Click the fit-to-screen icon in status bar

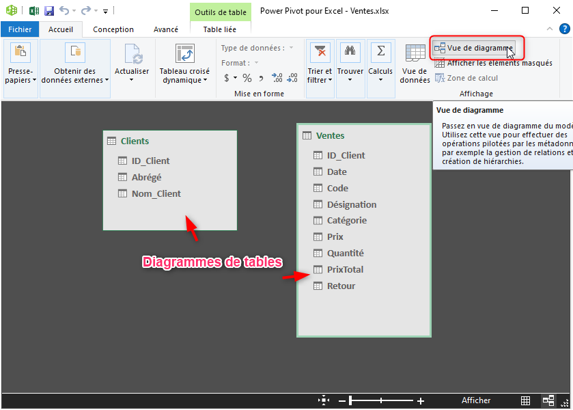324,400
